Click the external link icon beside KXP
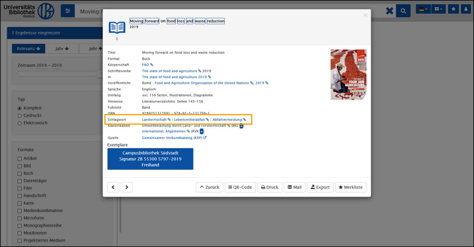This screenshot has height=247, width=474. 205,138
